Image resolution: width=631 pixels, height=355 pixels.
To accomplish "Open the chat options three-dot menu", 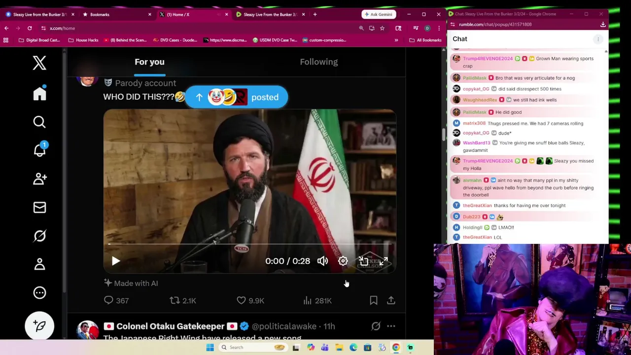I will pos(598,39).
